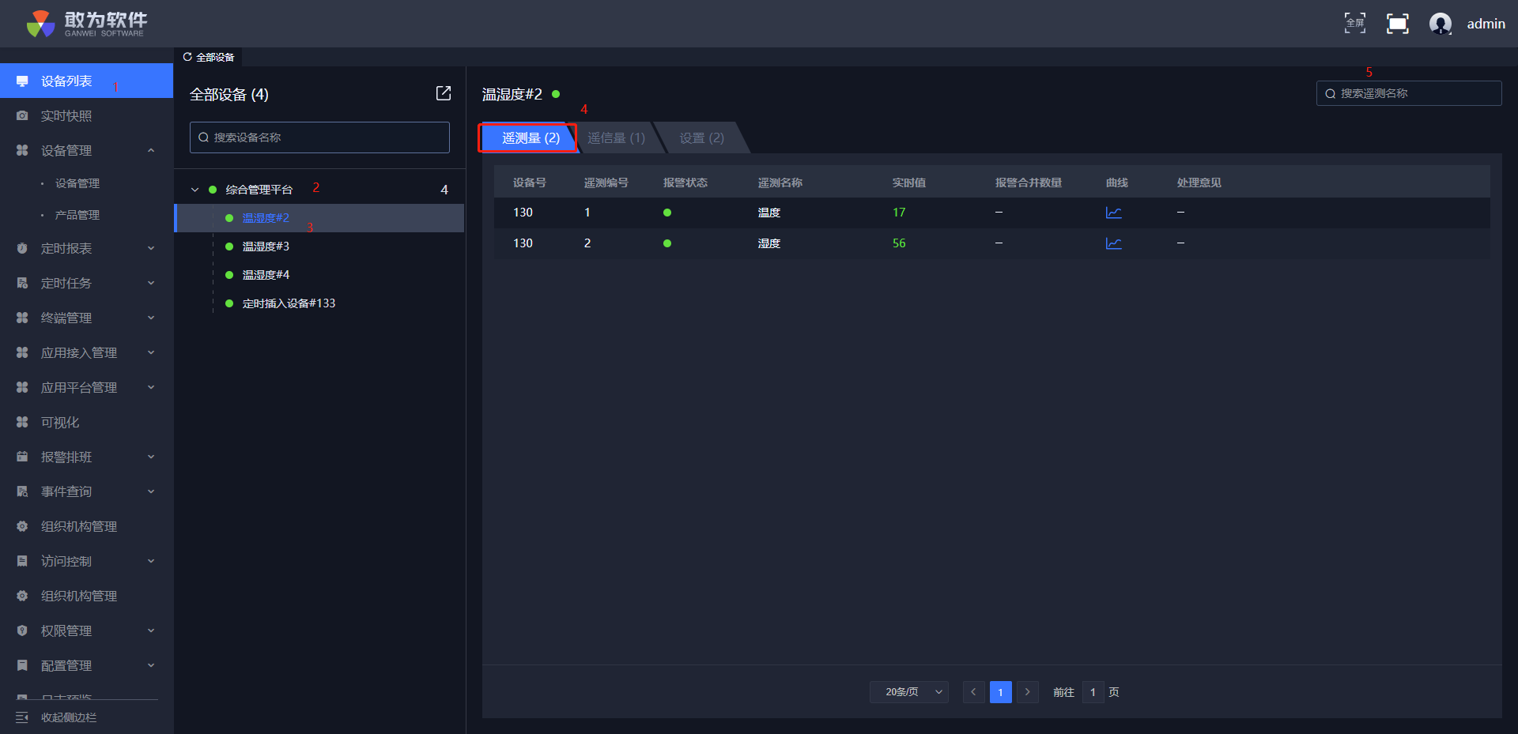Click the export icon beside 全部设备
Image resolution: width=1518 pixels, height=734 pixels.
pos(444,94)
